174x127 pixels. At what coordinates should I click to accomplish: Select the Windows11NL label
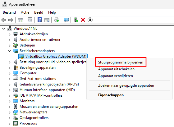tap(25, 28)
